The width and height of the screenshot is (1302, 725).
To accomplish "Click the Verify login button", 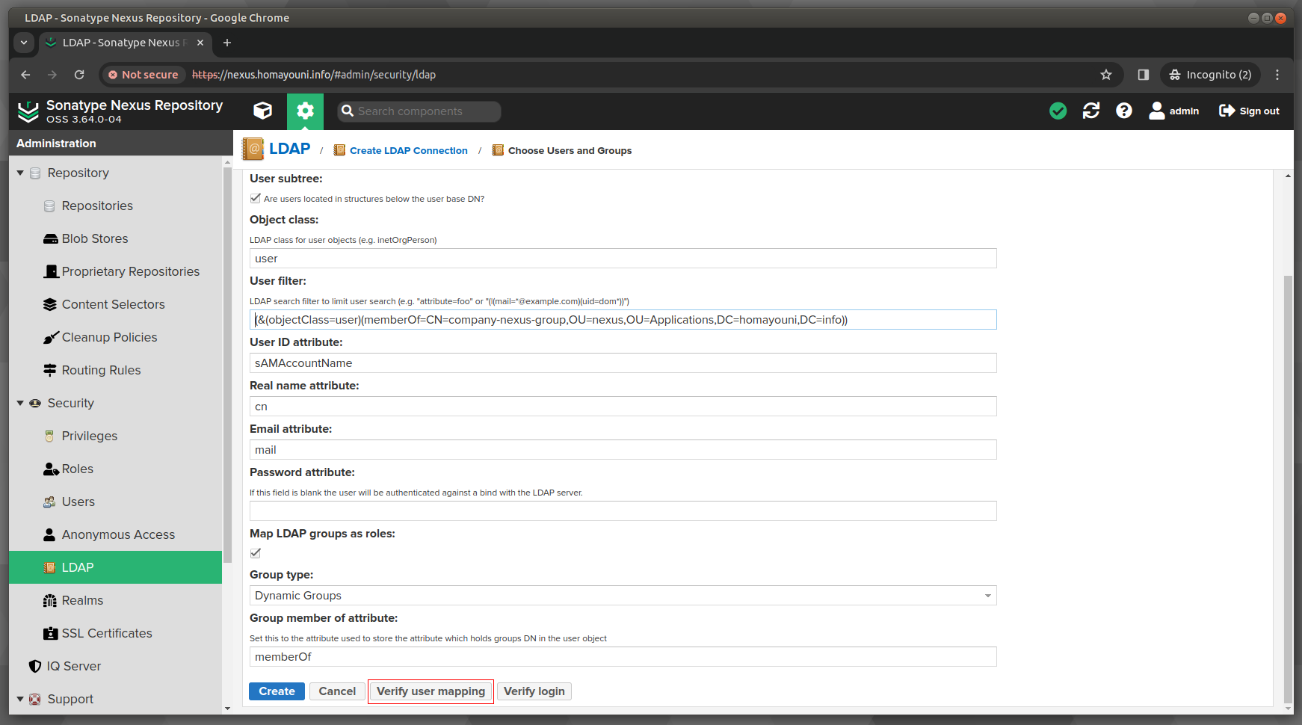I will [x=534, y=691].
